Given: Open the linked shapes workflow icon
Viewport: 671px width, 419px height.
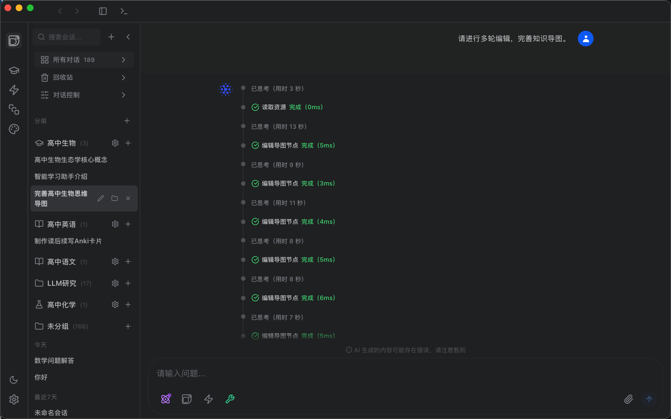Looking at the screenshot, I should pyautogui.click(x=14, y=109).
